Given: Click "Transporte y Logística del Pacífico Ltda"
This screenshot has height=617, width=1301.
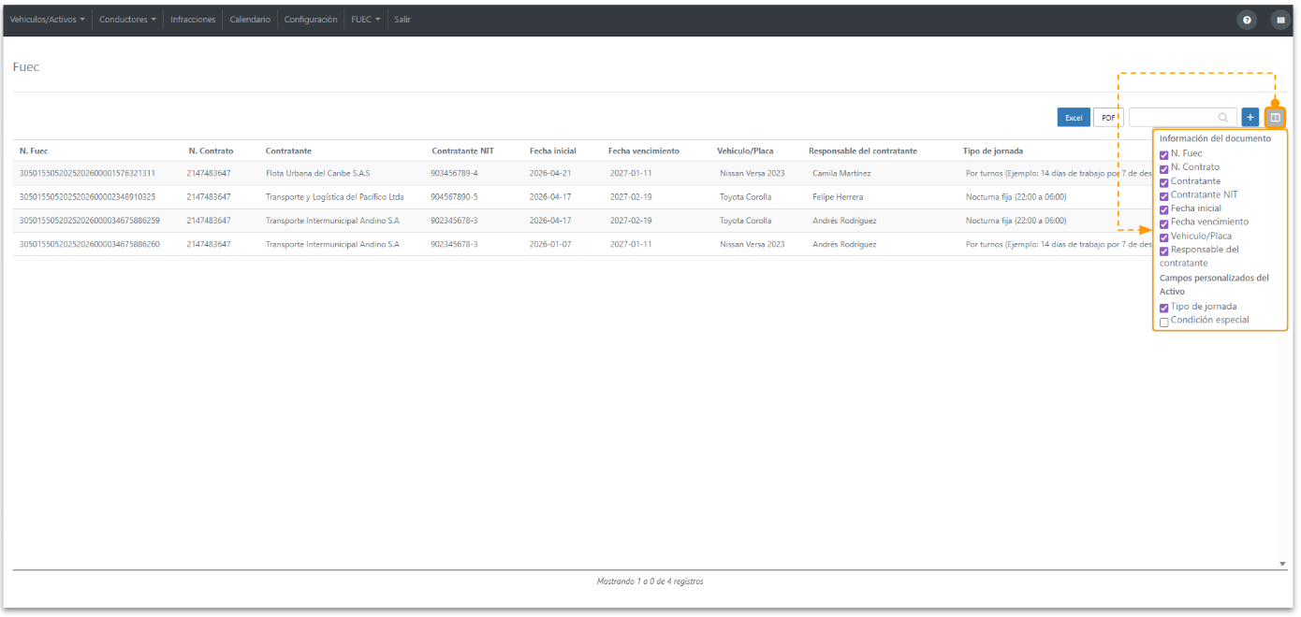Looking at the screenshot, I should (335, 197).
